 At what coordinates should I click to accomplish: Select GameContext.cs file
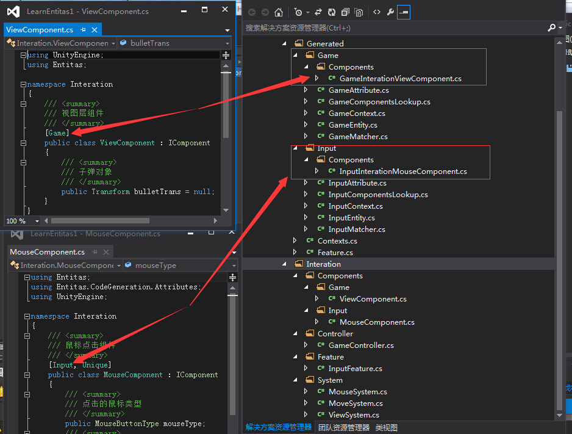tap(357, 114)
